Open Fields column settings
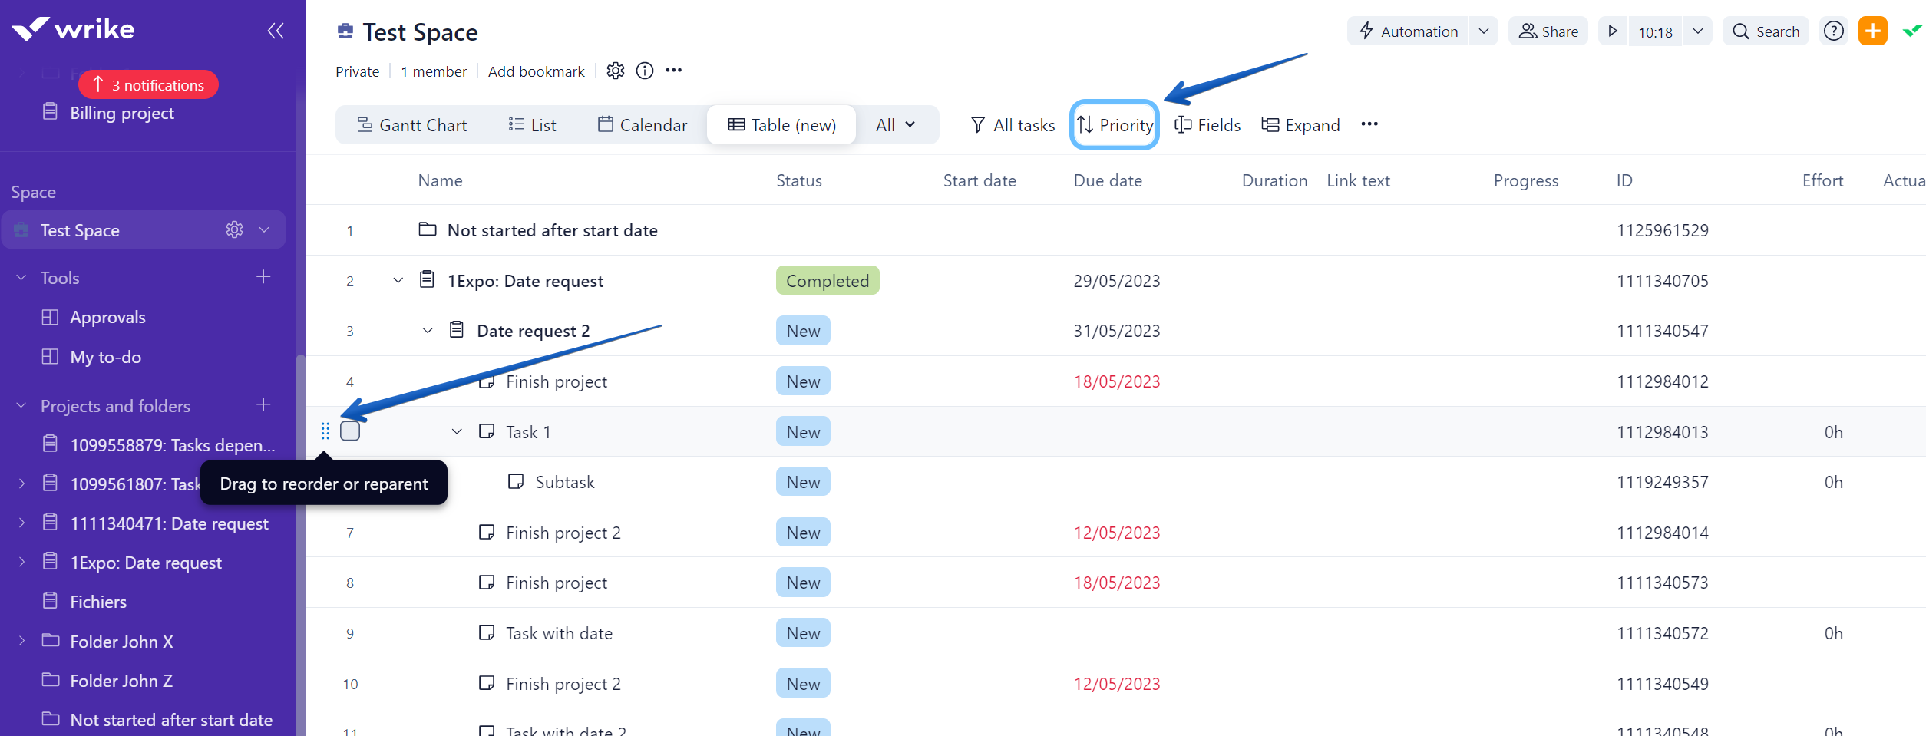 pyautogui.click(x=1207, y=125)
